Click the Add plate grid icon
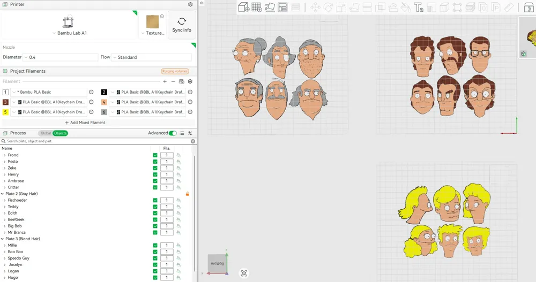Screen dimensions: 536x282 (256, 7)
